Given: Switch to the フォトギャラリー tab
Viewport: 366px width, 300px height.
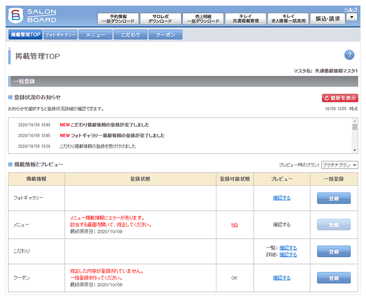Looking at the screenshot, I should point(60,35).
